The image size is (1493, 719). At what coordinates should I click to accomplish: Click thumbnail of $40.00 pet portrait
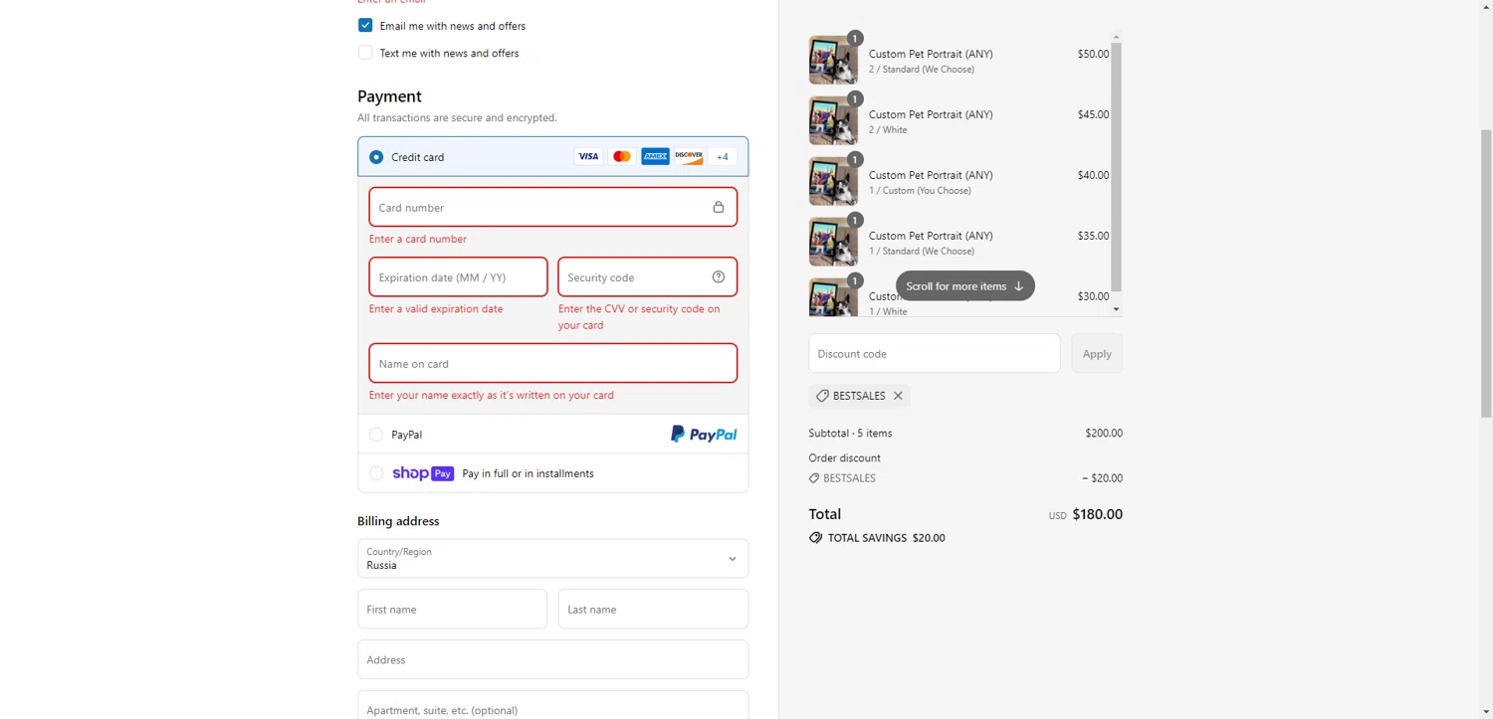[x=833, y=182]
